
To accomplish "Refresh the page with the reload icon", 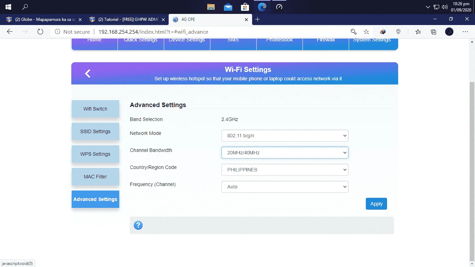I will [x=40, y=32].
